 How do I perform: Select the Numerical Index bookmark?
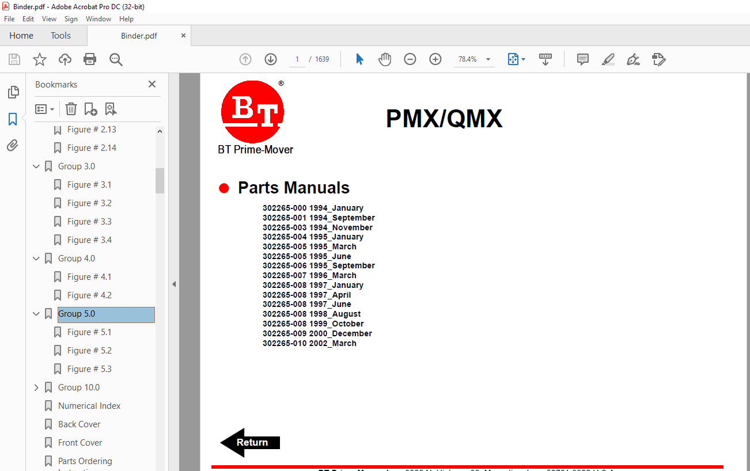pos(89,406)
